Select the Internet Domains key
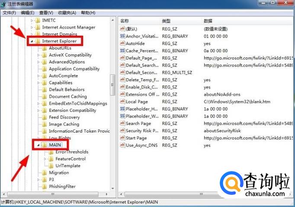295x207 pixels. (60, 34)
